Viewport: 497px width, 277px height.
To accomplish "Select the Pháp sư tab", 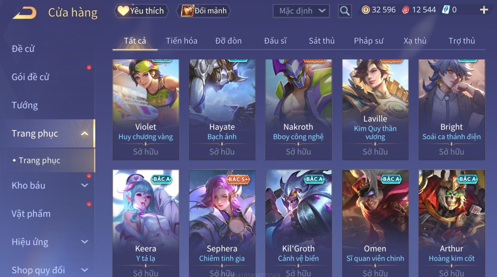I will (368, 41).
